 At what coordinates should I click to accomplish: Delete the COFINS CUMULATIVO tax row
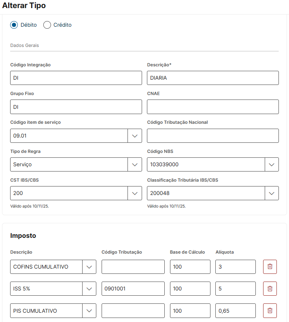270,267
